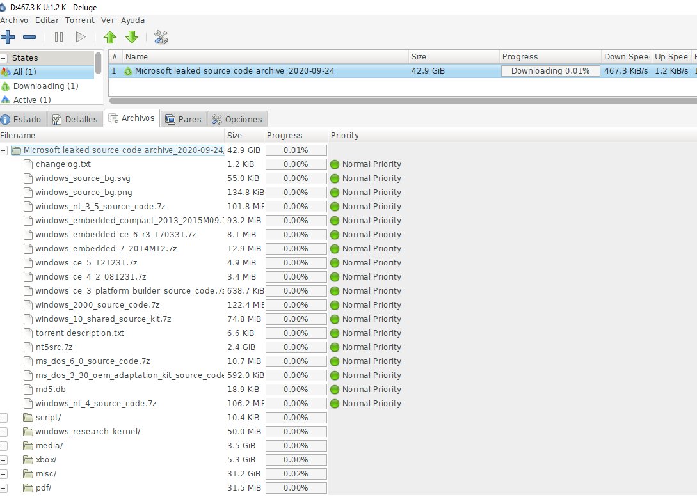Image resolution: width=697 pixels, height=504 pixels.
Task: Click the Estado tab info icon
Action: tap(5, 120)
